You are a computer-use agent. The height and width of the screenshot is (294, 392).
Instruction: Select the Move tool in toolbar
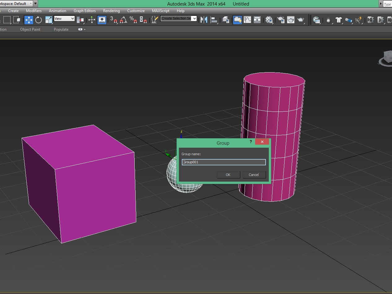29,20
